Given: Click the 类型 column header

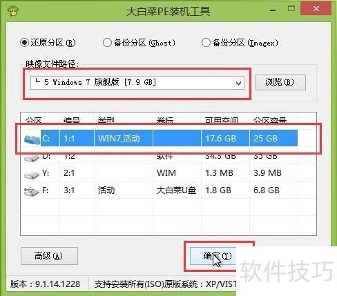Looking at the screenshot, I should pos(106,120).
